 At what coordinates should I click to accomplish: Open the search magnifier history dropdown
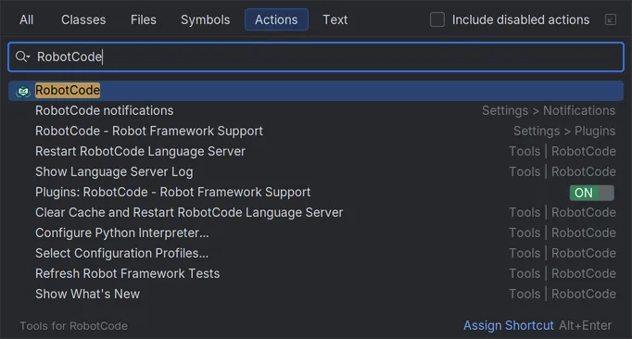coord(22,56)
